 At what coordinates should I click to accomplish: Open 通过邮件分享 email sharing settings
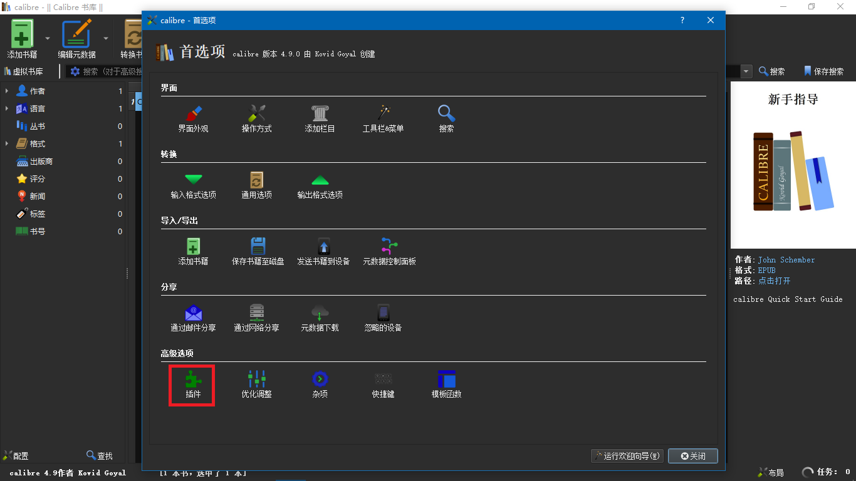[x=193, y=318]
